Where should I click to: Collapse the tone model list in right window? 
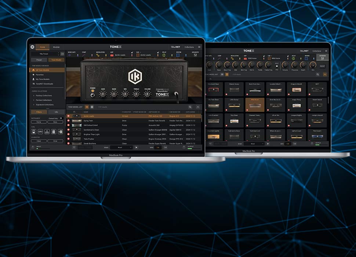point(325,75)
